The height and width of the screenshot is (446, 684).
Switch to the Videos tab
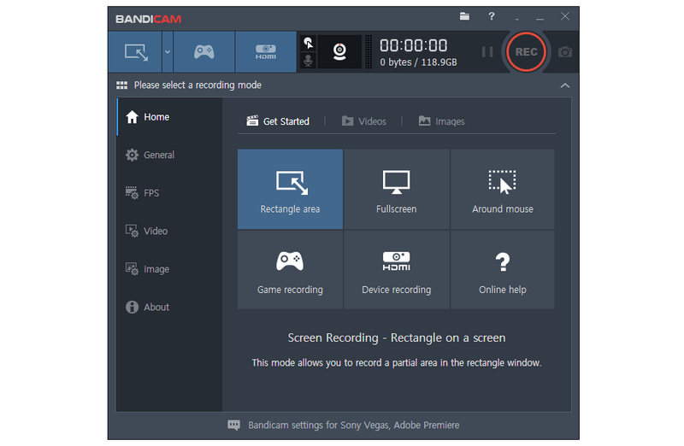[364, 121]
